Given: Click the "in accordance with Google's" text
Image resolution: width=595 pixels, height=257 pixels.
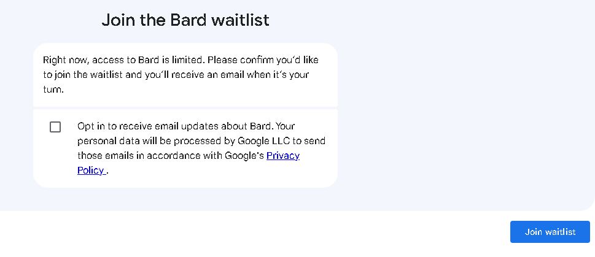Looking at the screenshot, I should [x=203, y=156].
